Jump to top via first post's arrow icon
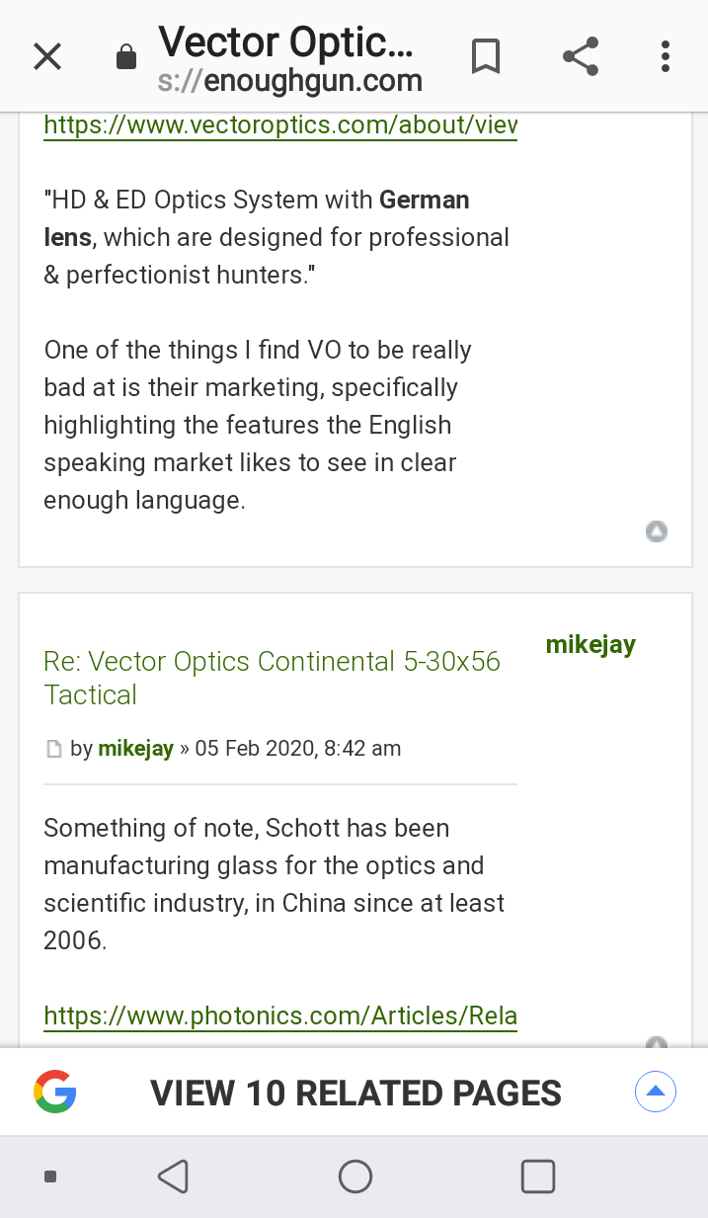 (x=657, y=531)
